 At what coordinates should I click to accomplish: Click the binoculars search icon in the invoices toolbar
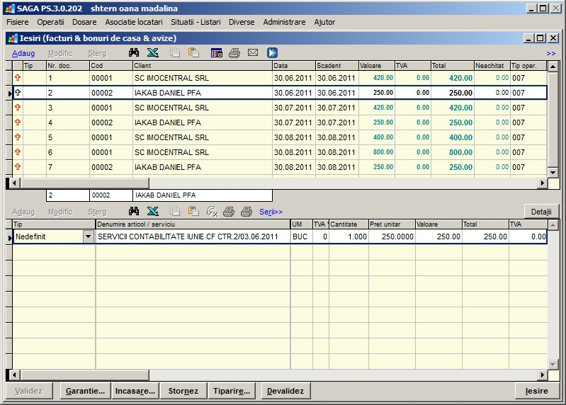point(134,52)
